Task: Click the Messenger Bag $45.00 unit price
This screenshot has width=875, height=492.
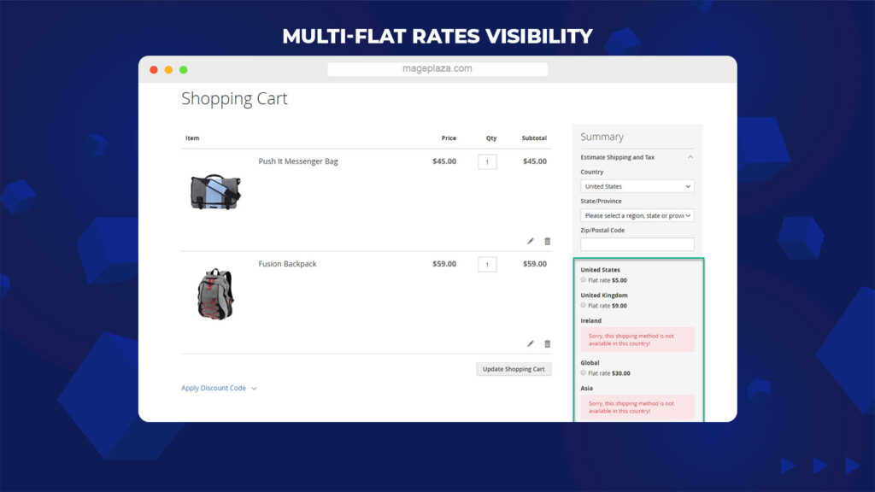Action: pos(444,161)
